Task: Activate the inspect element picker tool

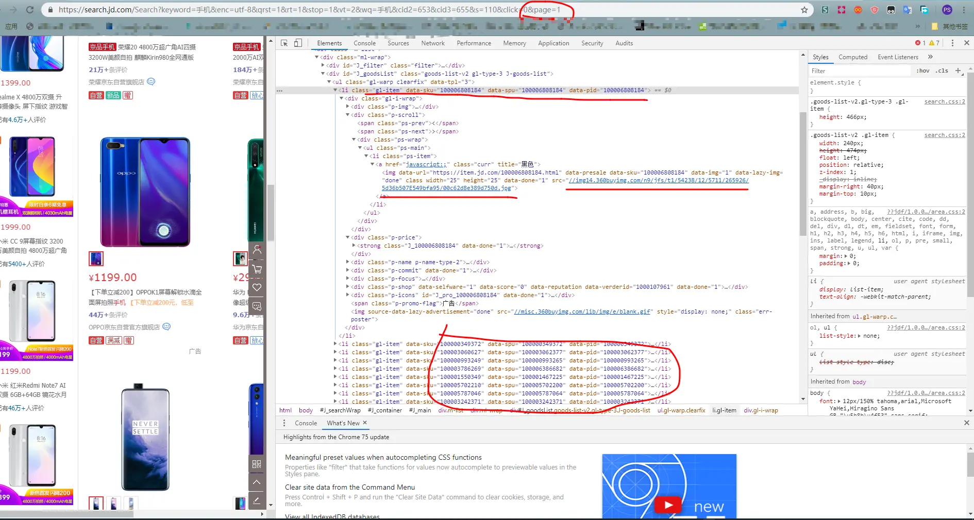Action: click(x=284, y=43)
